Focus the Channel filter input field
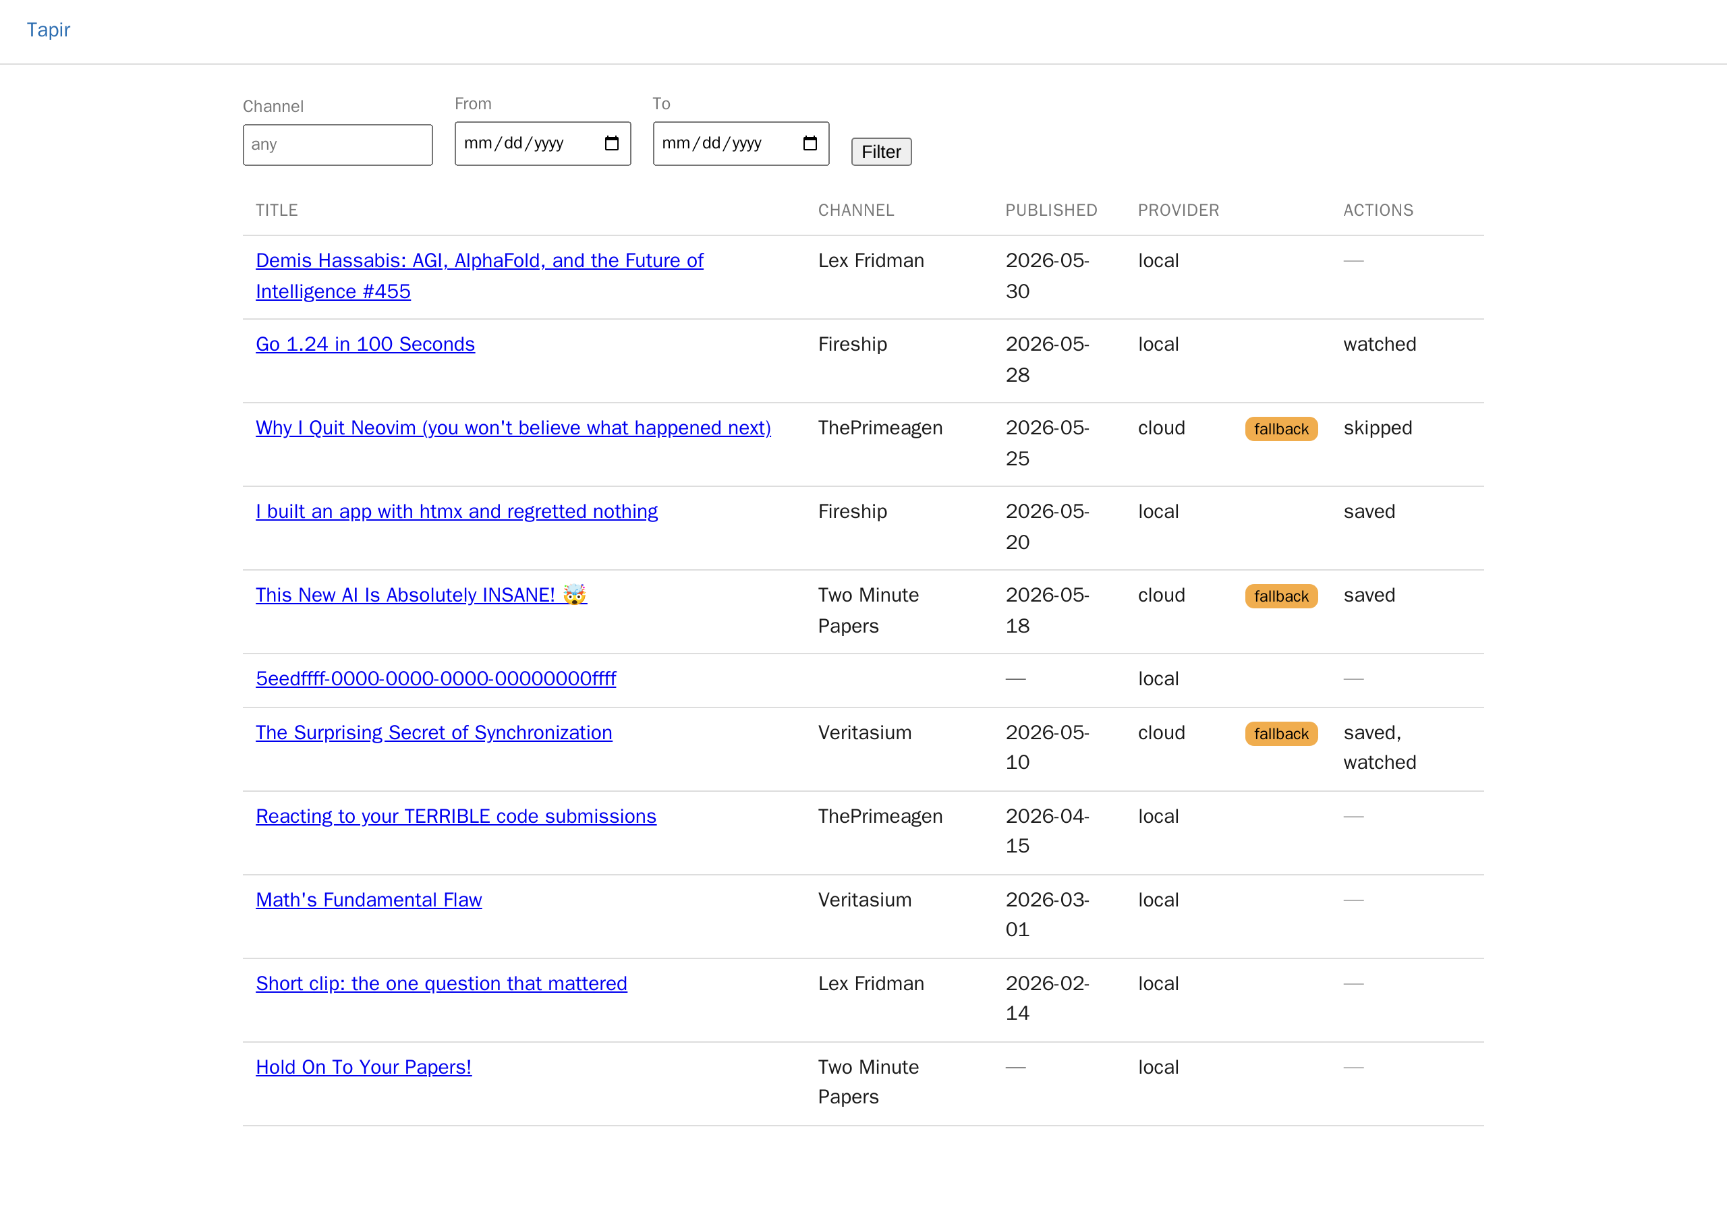Viewport: 1727px width, 1214px height. coord(338,144)
